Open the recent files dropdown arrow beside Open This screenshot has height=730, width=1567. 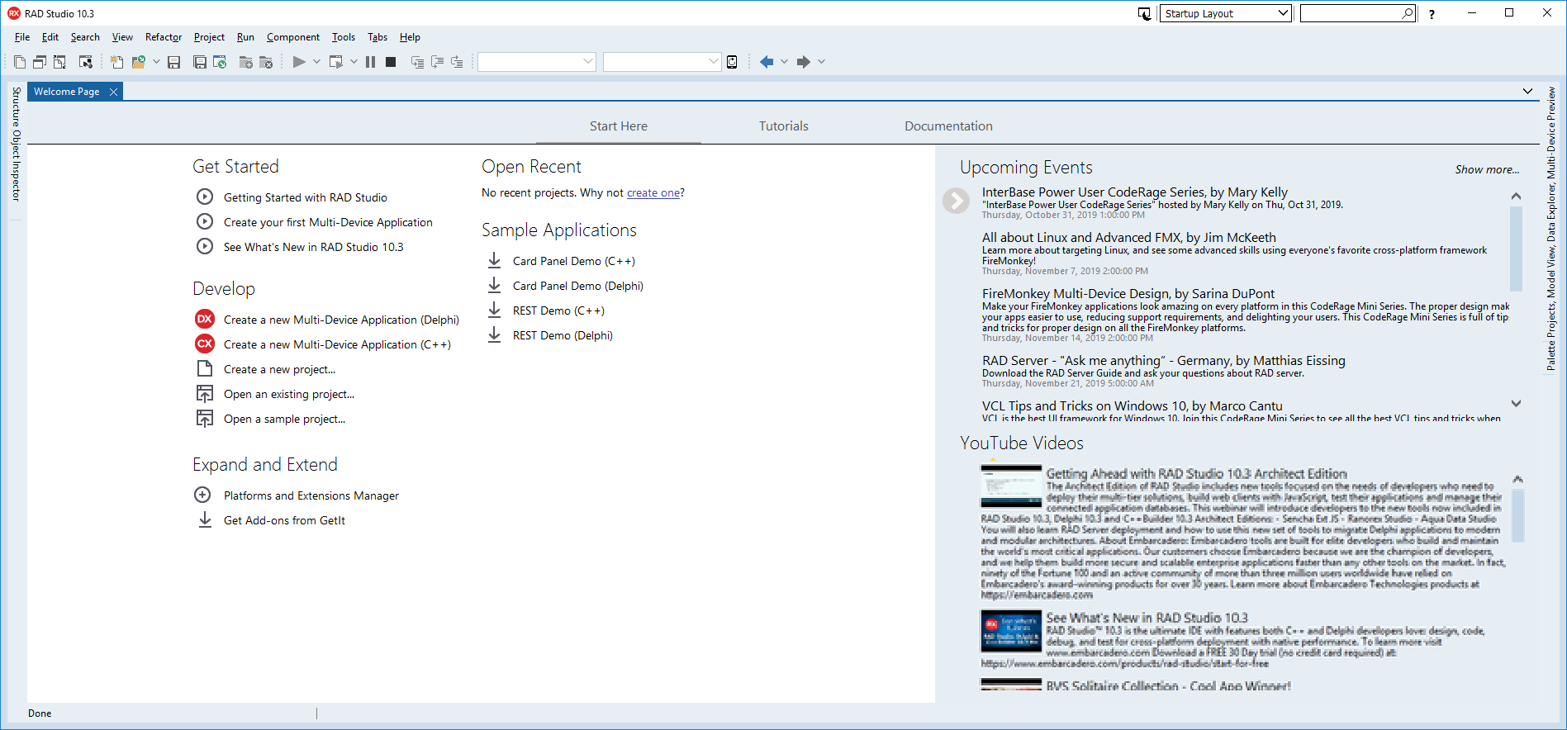(x=156, y=62)
